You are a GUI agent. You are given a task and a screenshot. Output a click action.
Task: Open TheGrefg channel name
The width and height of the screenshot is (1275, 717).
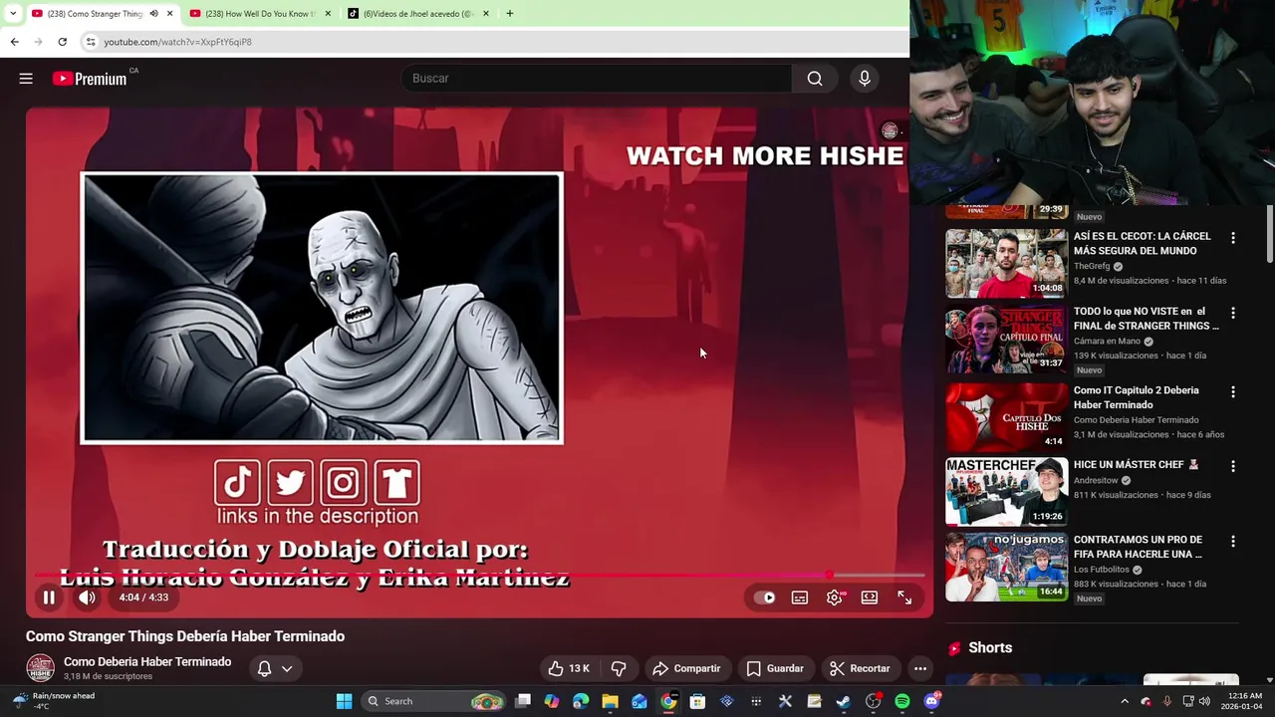coord(1092,266)
